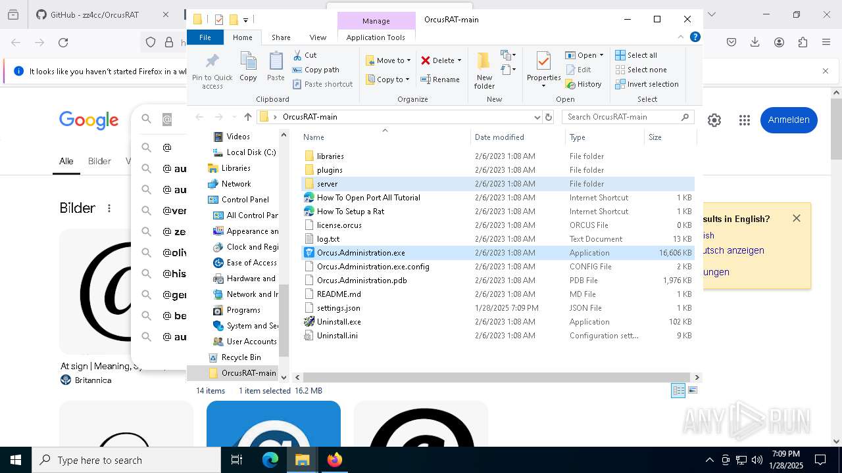Open Properties of selected file

543,70
